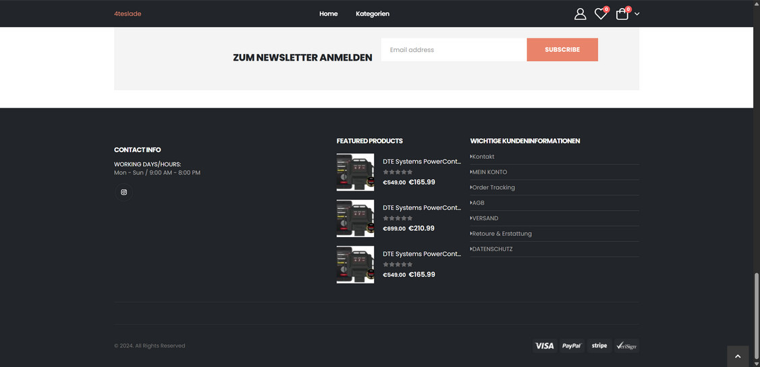Open the DATENSCHUTZ footer link
Screen dimensions: 760x367
tap(492, 249)
